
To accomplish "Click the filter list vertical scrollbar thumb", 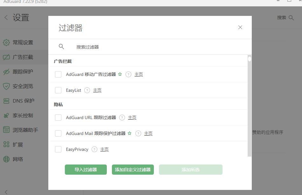I will click(250, 59).
